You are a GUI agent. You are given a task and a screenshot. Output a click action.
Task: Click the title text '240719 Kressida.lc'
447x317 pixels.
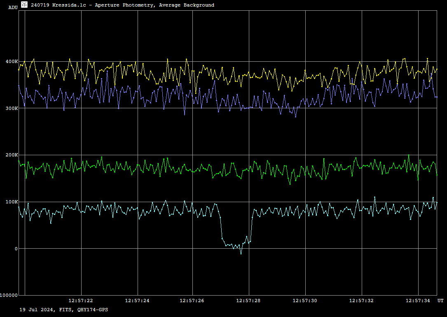(59, 5)
